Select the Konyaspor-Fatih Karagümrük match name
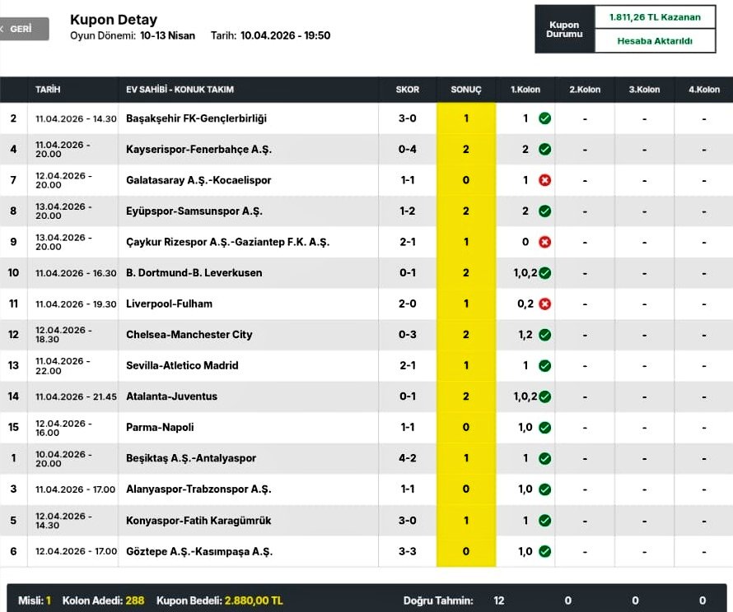This screenshot has width=733, height=612. pyautogui.click(x=198, y=520)
